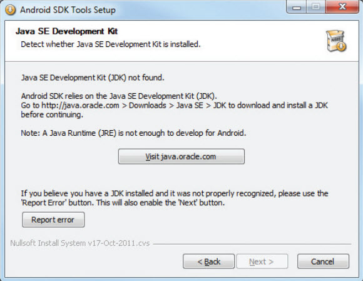Image resolution: width=363 pixels, height=281 pixels.
Task: Click the Report error button
Action: 53,220
